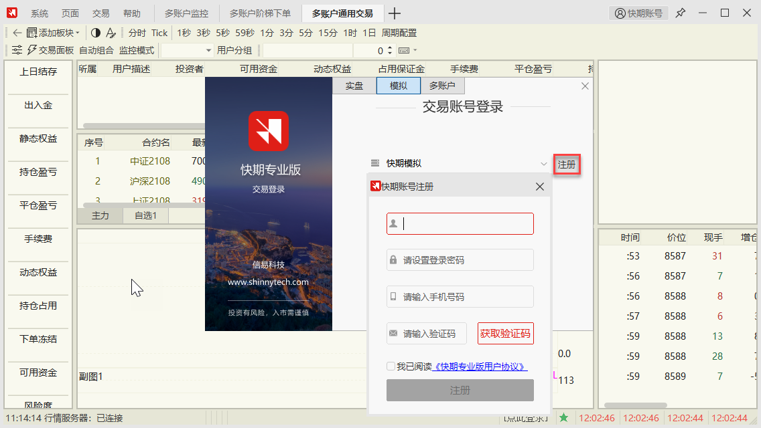The height and width of the screenshot is (428, 761).
Task: Click the 快期账号 user button
Action: pyautogui.click(x=638, y=13)
